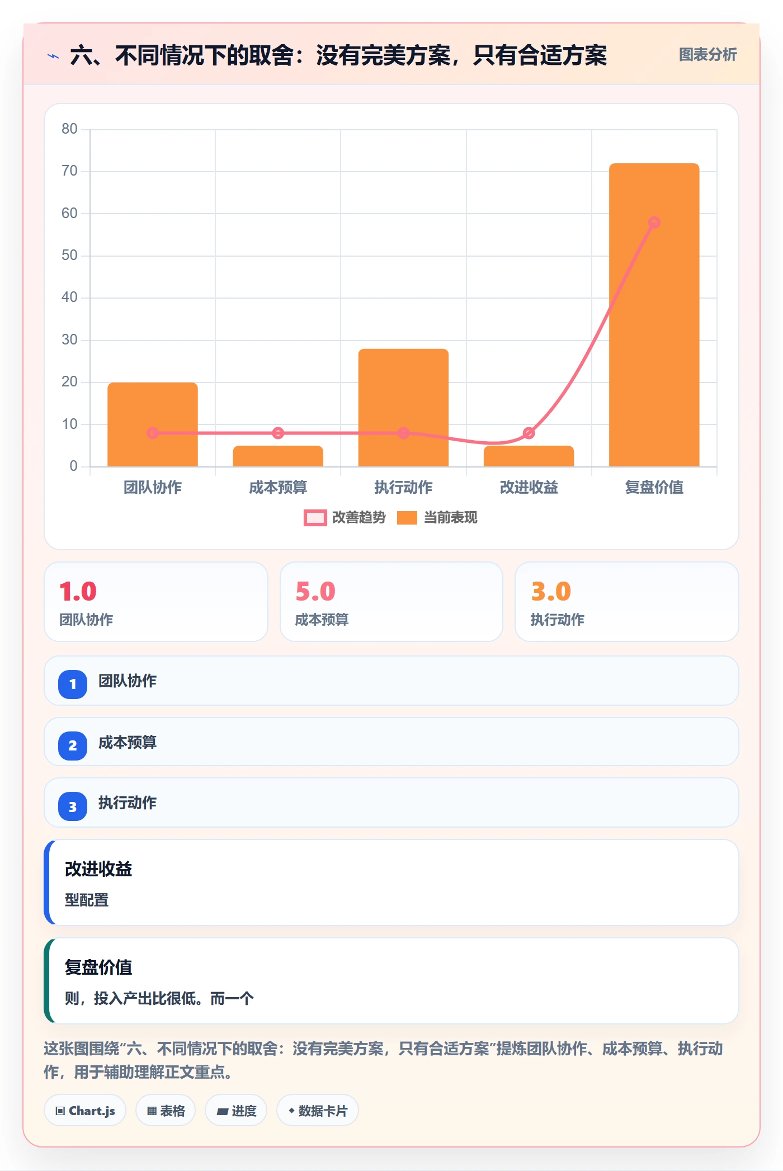Select the 3.0 执行动作 stat card
This screenshot has height=1171, width=783.
pyautogui.click(x=627, y=602)
